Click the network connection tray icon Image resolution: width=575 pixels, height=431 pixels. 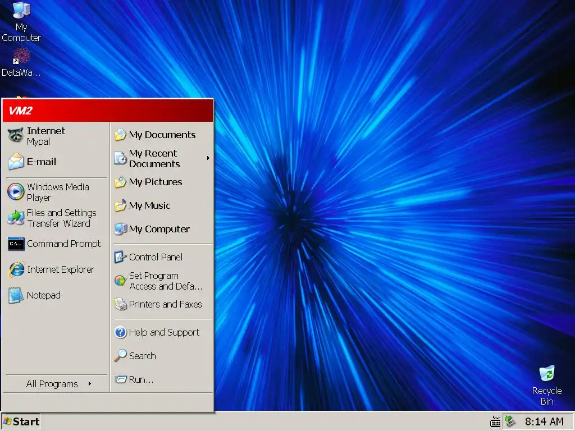[x=510, y=422]
